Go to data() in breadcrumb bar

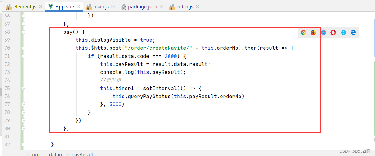pos(56,154)
